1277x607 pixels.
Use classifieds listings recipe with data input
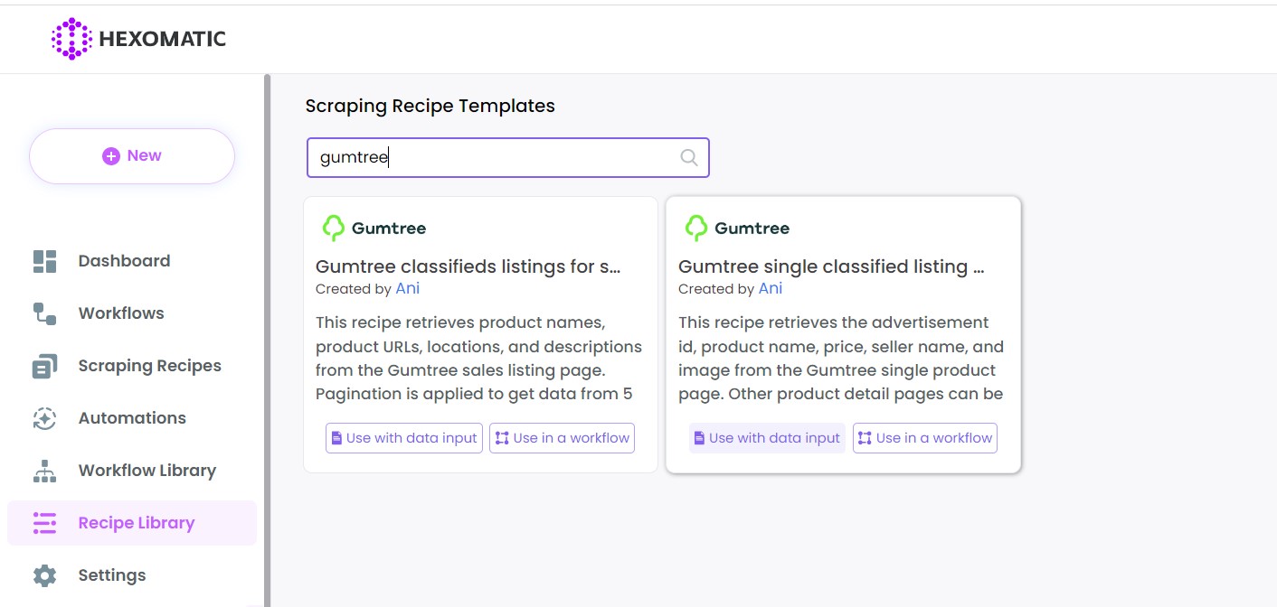[x=403, y=438]
